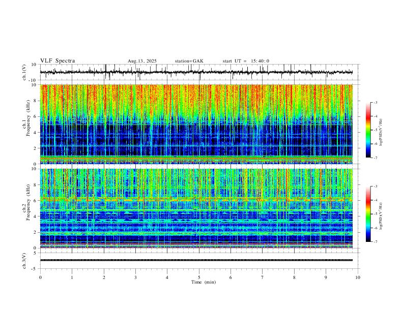Click the VLF Spectra title text
Screen dimensions: 403x311
pos(57,61)
